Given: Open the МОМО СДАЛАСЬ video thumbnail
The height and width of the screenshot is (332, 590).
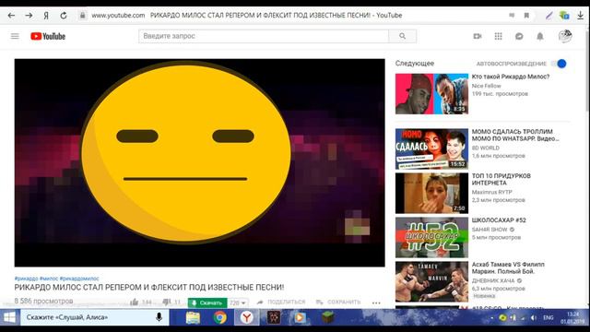Looking at the screenshot, I should (431, 148).
